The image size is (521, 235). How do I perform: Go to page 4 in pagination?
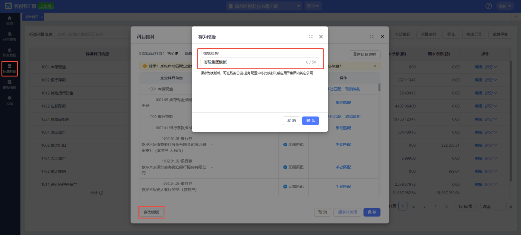[x=435, y=206]
